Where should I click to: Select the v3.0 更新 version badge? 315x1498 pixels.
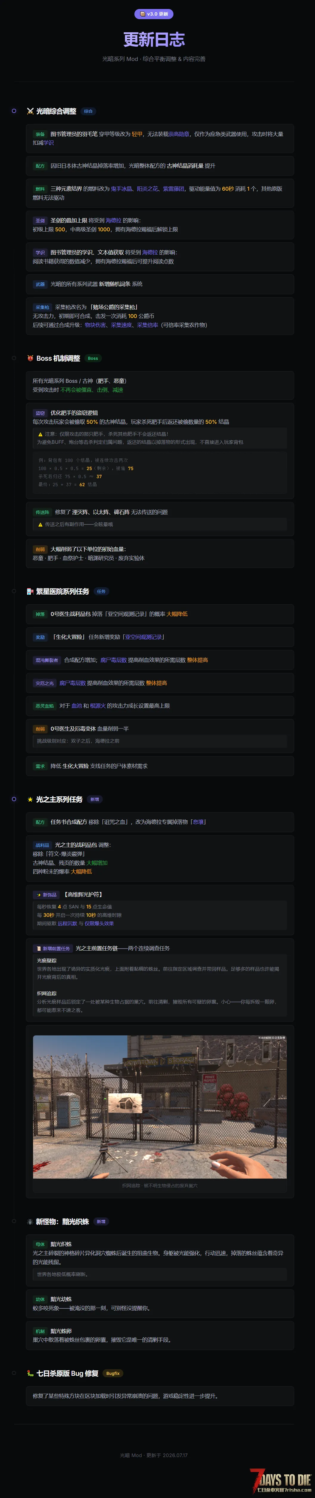point(154,14)
